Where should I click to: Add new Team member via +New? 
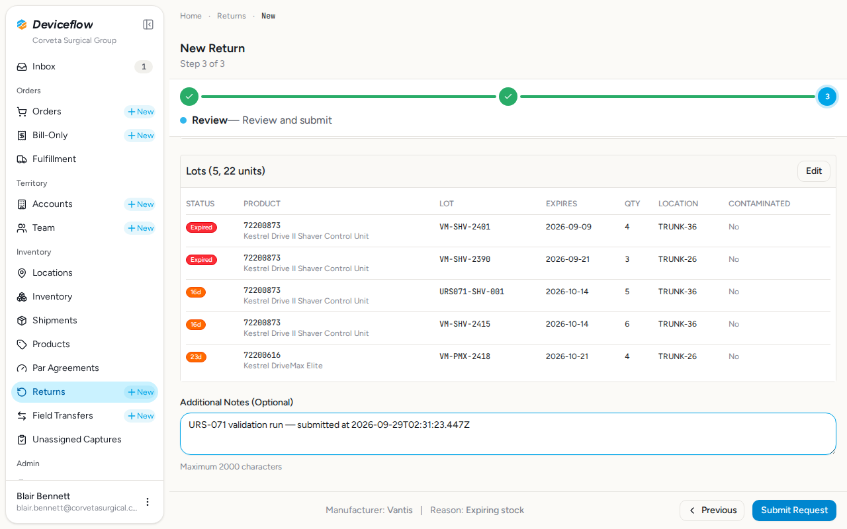pos(140,228)
